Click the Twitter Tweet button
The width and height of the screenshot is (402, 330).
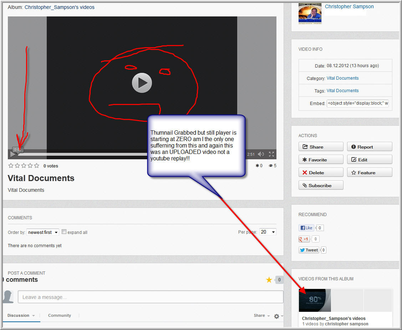309,250
